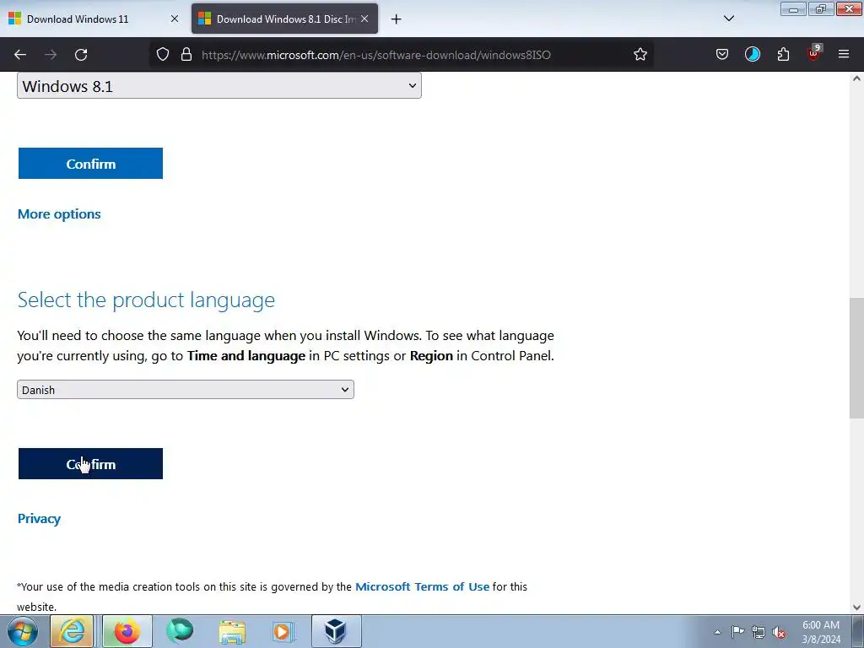
Task: Close the Download Windows 8.1 Disc Image tab
Action: click(364, 19)
